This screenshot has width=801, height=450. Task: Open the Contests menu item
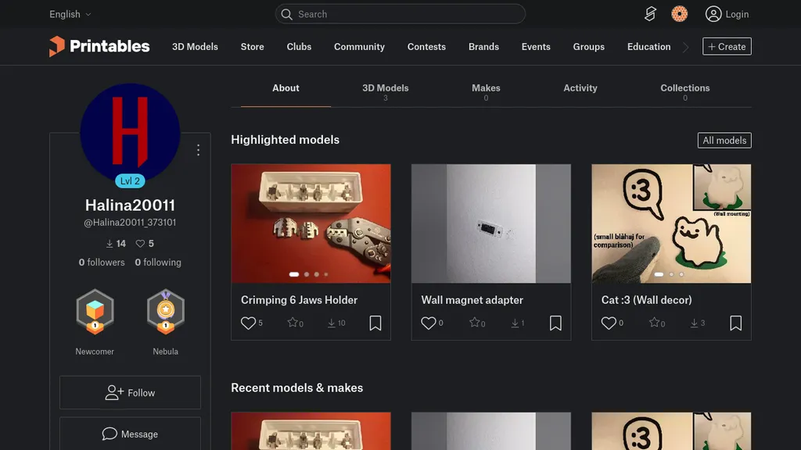(x=426, y=46)
